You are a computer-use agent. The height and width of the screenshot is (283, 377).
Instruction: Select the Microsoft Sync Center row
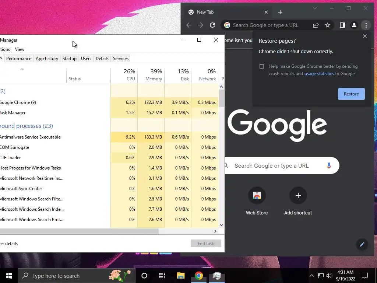click(109, 189)
